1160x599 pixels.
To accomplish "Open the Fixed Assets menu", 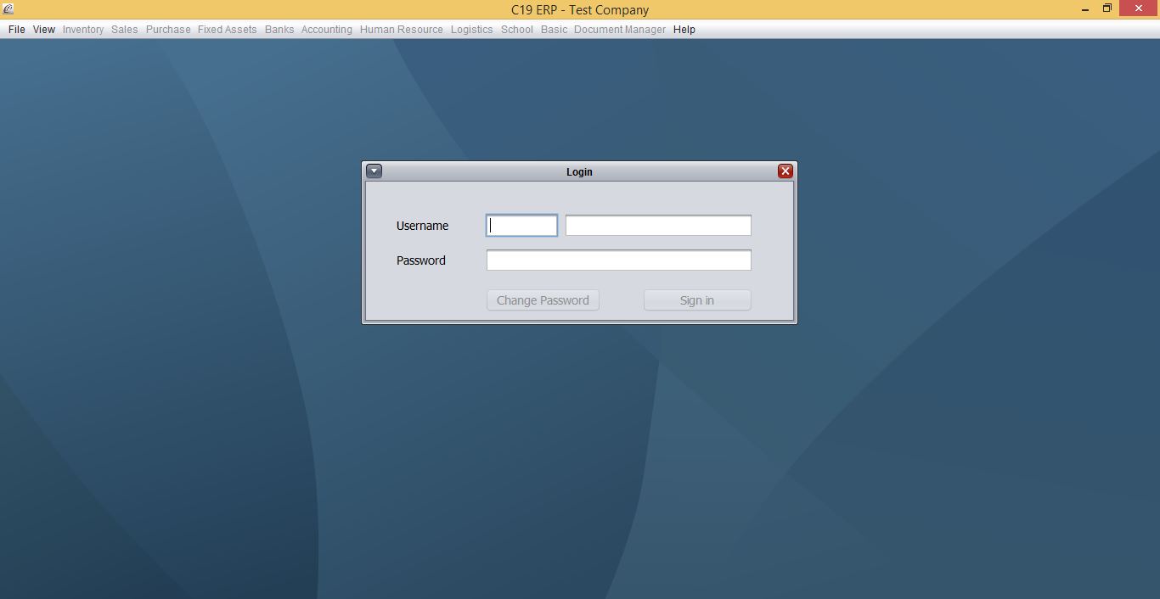I will coord(227,30).
